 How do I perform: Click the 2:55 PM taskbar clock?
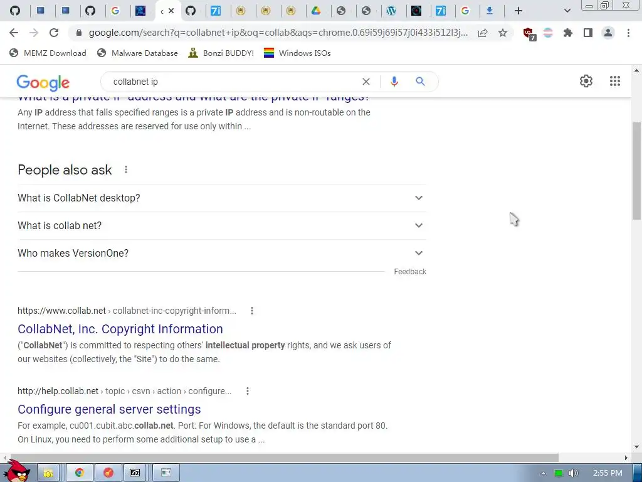608,473
